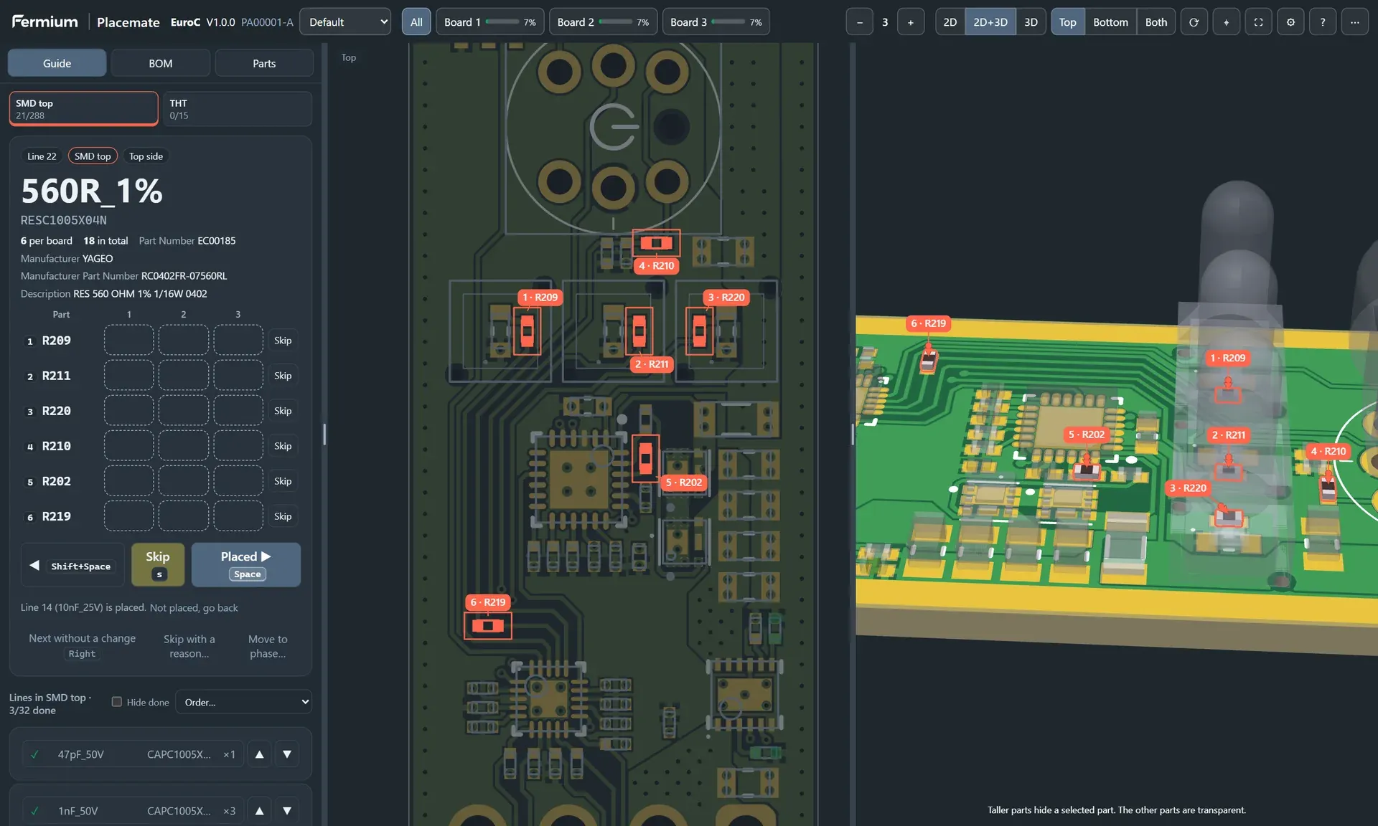Image resolution: width=1378 pixels, height=826 pixels.
Task: Click the rotate view icon
Action: click(1194, 22)
